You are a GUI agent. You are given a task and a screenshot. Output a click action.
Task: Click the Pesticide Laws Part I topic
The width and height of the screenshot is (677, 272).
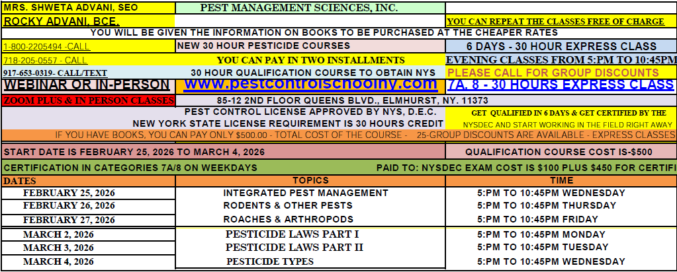click(x=293, y=234)
